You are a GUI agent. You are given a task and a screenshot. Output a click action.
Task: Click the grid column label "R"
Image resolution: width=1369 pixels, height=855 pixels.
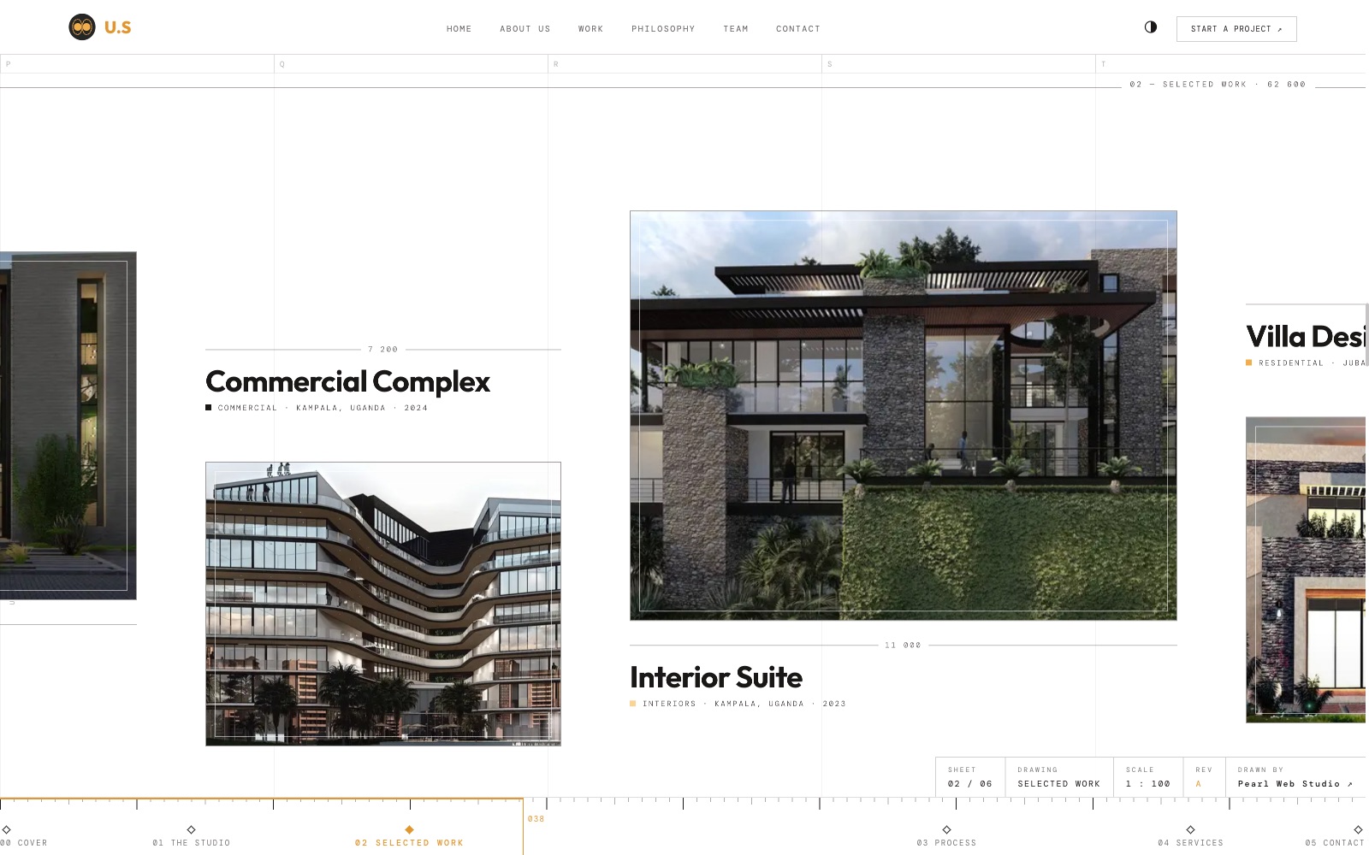(x=556, y=64)
